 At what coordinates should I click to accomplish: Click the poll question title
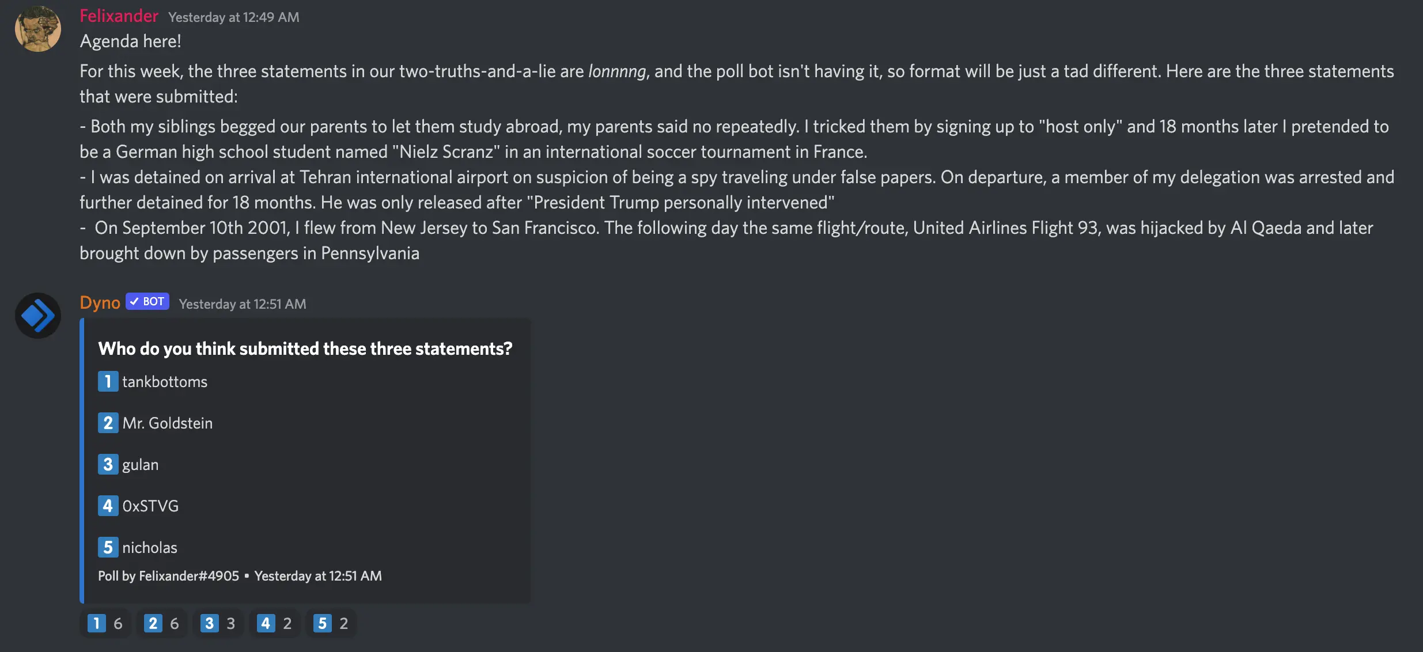(305, 348)
